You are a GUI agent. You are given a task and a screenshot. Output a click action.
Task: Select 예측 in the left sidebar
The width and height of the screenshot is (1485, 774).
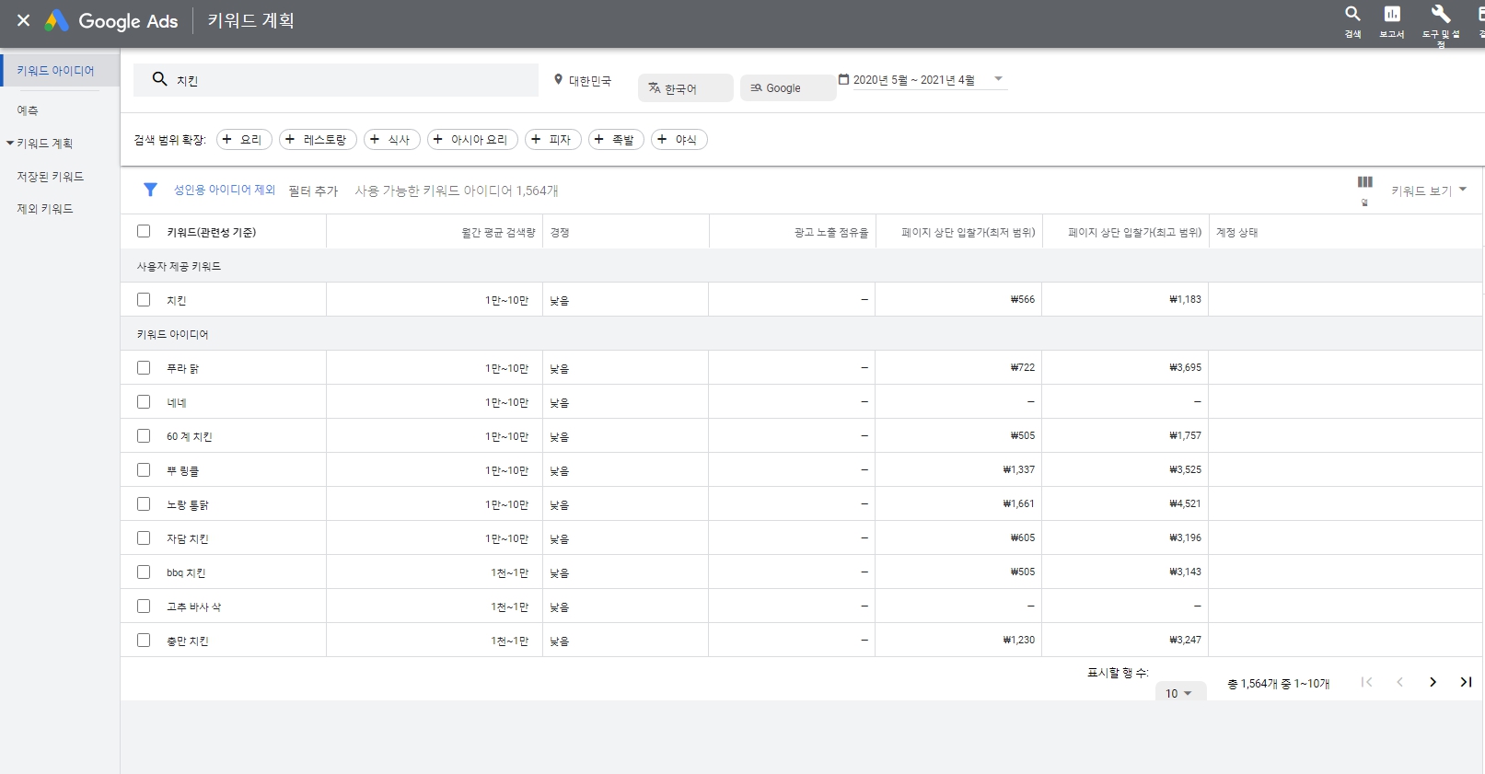(28, 110)
